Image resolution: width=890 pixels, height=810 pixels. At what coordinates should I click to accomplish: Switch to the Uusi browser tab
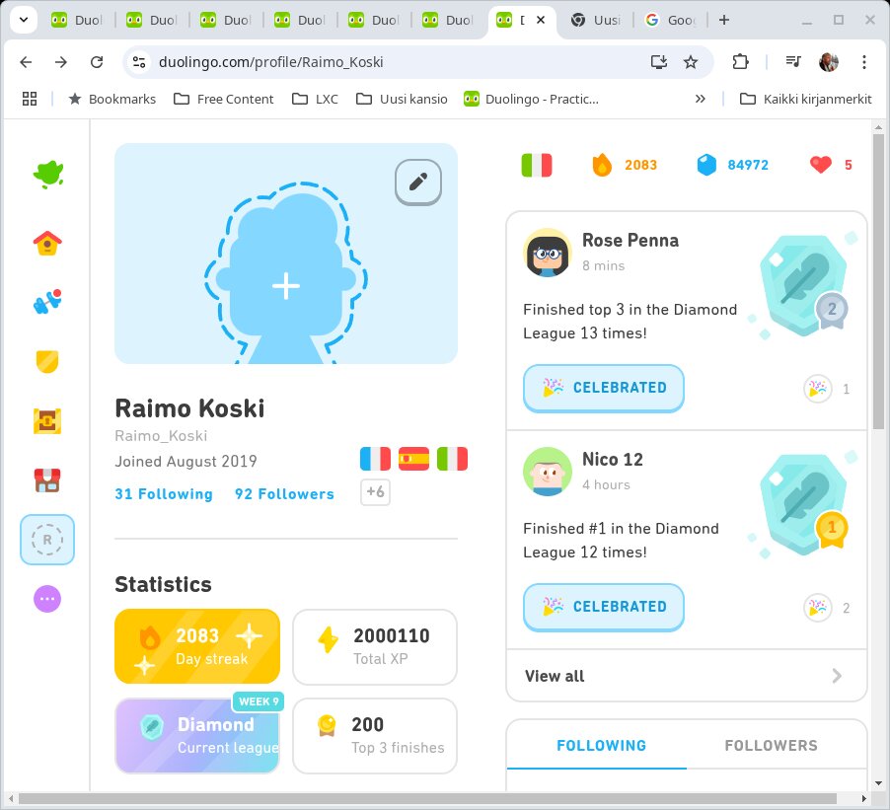click(x=595, y=20)
